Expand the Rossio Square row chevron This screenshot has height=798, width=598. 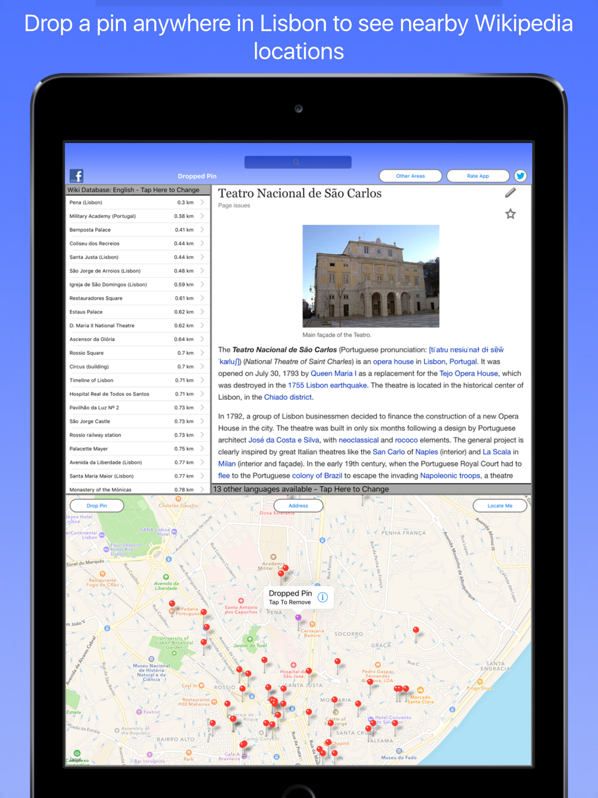[202, 353]
